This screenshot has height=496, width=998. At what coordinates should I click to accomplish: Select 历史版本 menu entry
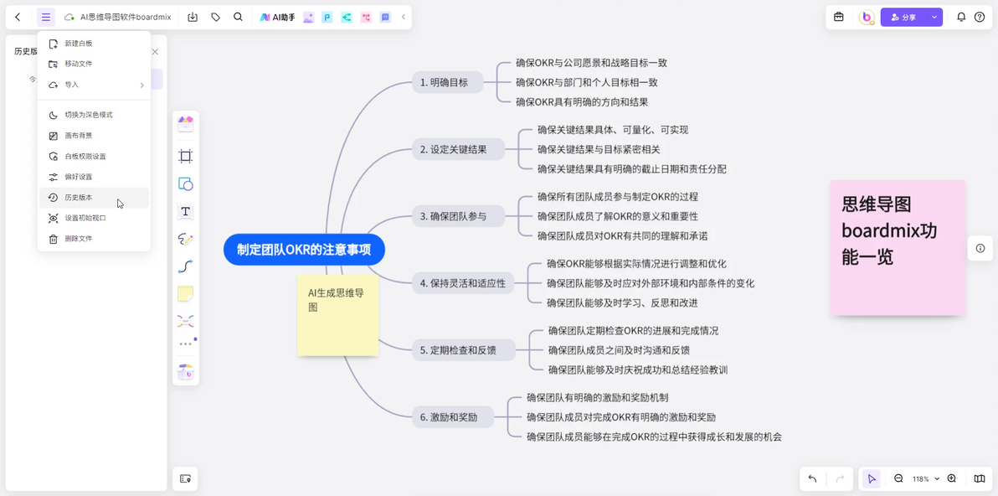(95, 198)
